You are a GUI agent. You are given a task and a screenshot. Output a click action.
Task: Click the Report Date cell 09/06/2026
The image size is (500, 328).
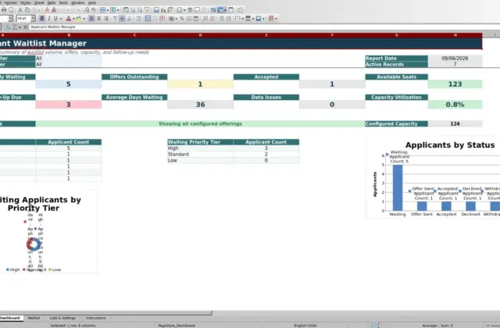pos(455,59)
